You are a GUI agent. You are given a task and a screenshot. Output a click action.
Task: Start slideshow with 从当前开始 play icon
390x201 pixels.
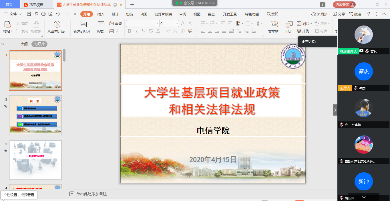[x=57, y=24]
